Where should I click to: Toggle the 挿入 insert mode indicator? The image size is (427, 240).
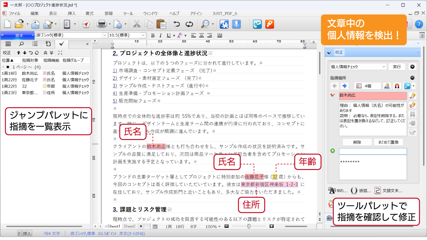(x=27, y=233)
